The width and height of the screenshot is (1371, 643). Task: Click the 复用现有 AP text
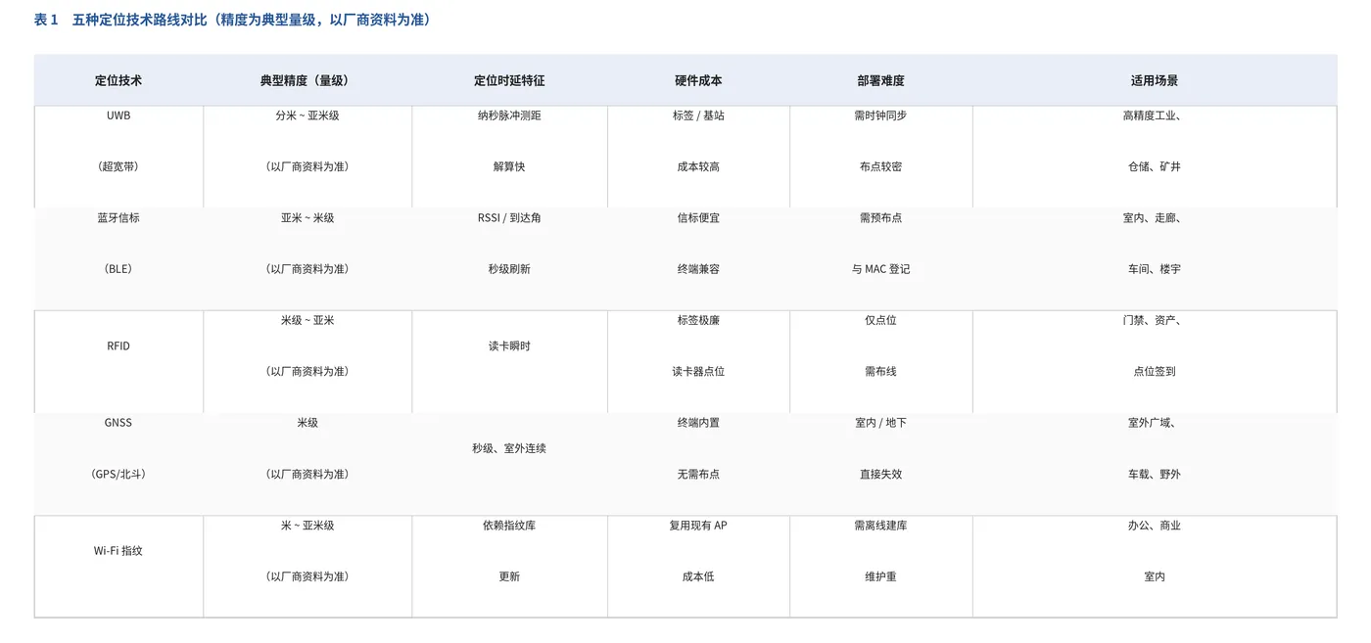tap(698, 526)
